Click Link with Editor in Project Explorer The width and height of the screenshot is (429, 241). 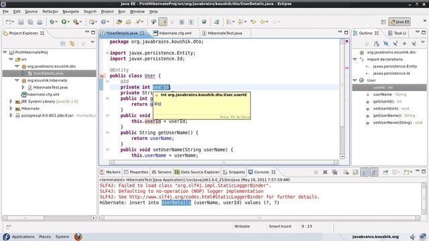click(x=72, y=44)
